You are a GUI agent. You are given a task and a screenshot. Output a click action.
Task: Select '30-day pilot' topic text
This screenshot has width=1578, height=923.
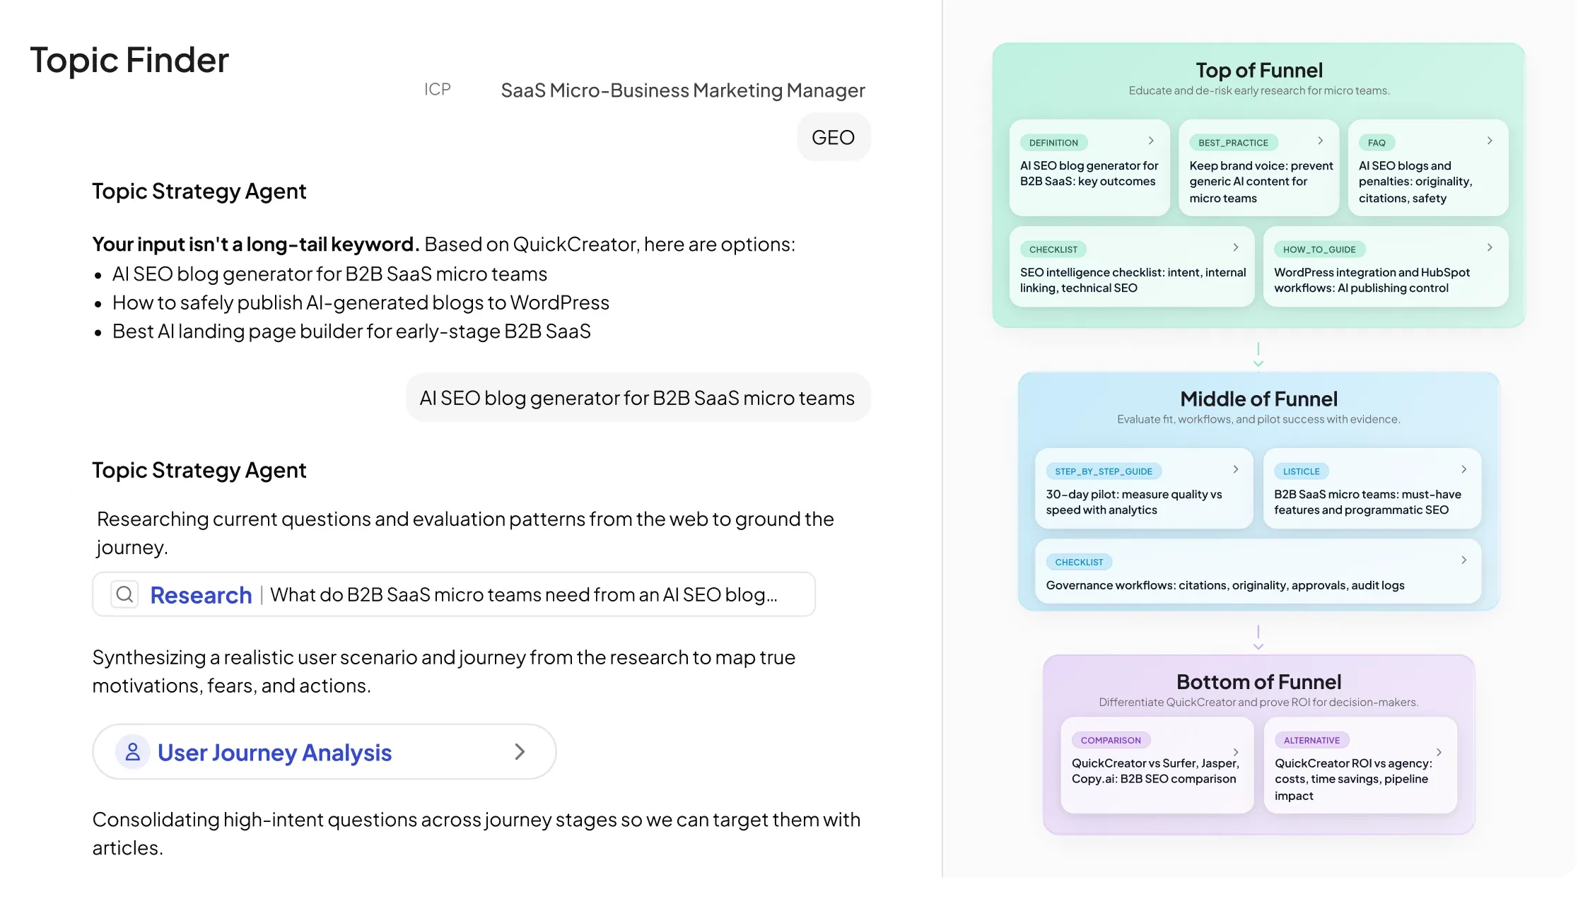tap(1134, 502)
